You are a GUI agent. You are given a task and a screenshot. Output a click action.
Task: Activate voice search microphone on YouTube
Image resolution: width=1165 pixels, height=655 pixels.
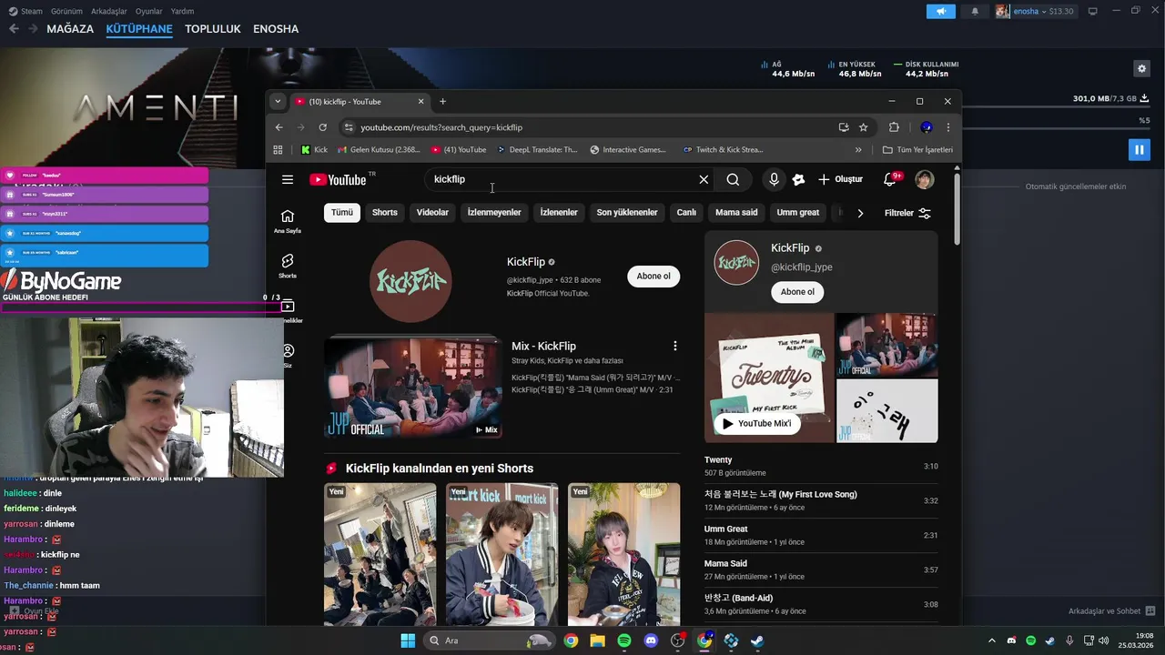(774, 179)
